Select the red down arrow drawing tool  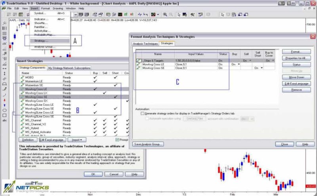(x=4, y=100)
